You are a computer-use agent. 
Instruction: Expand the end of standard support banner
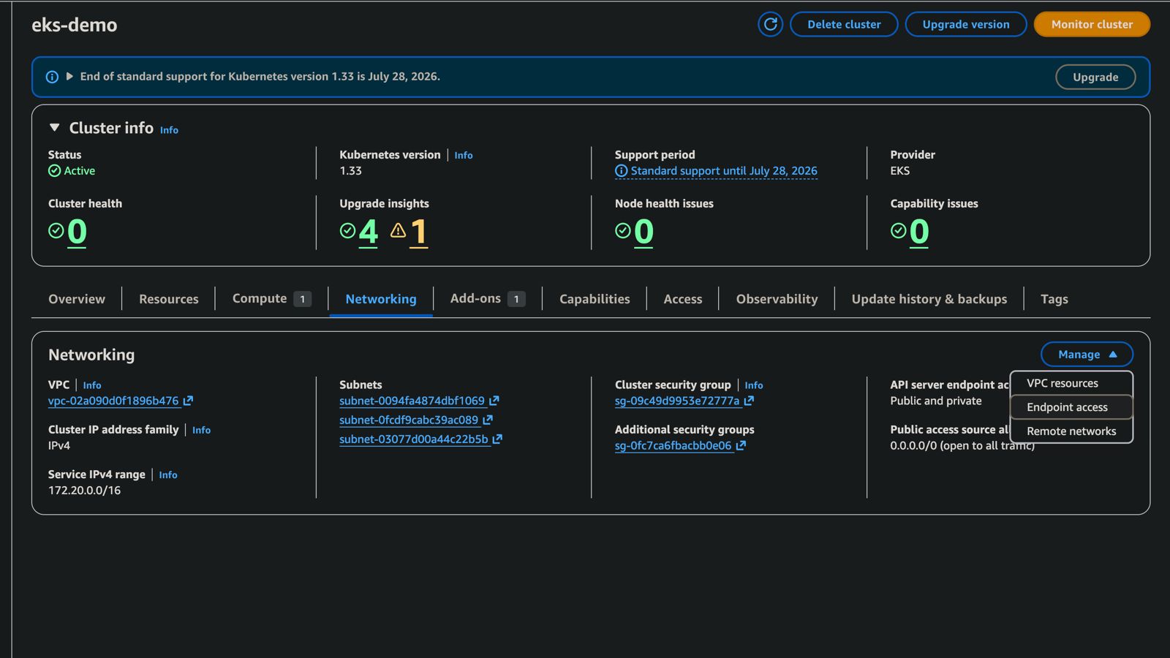69,76
